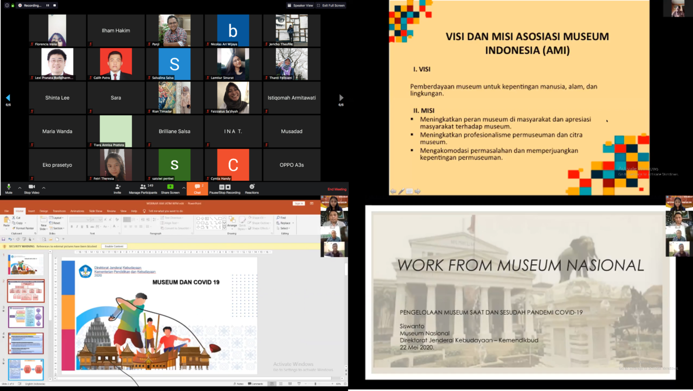Open the Slide Show ribbon tab
This screenshot has height=391, width=693.
[96, 211]
